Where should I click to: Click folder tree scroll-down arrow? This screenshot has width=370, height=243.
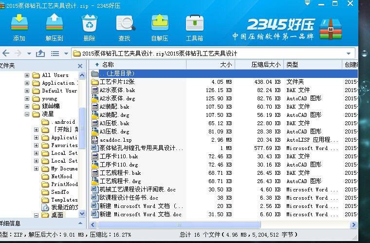[82, 214]
